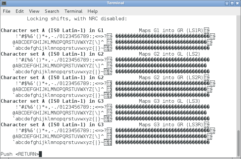Open the Help menu
The width and height of the screenshot is (241, 159).
(x=93, y=11)
